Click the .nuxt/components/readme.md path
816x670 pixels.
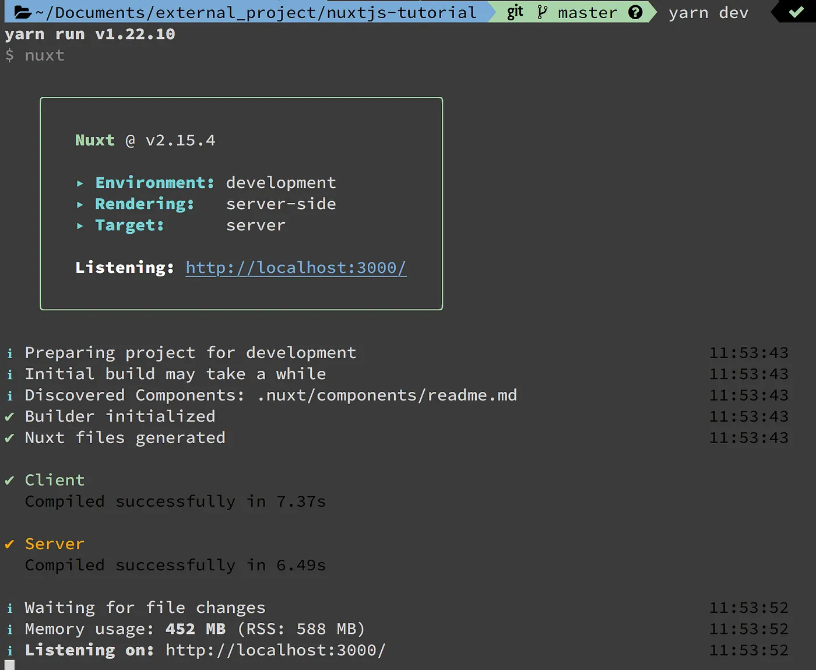pyautogui.click(x=387, y=395)
